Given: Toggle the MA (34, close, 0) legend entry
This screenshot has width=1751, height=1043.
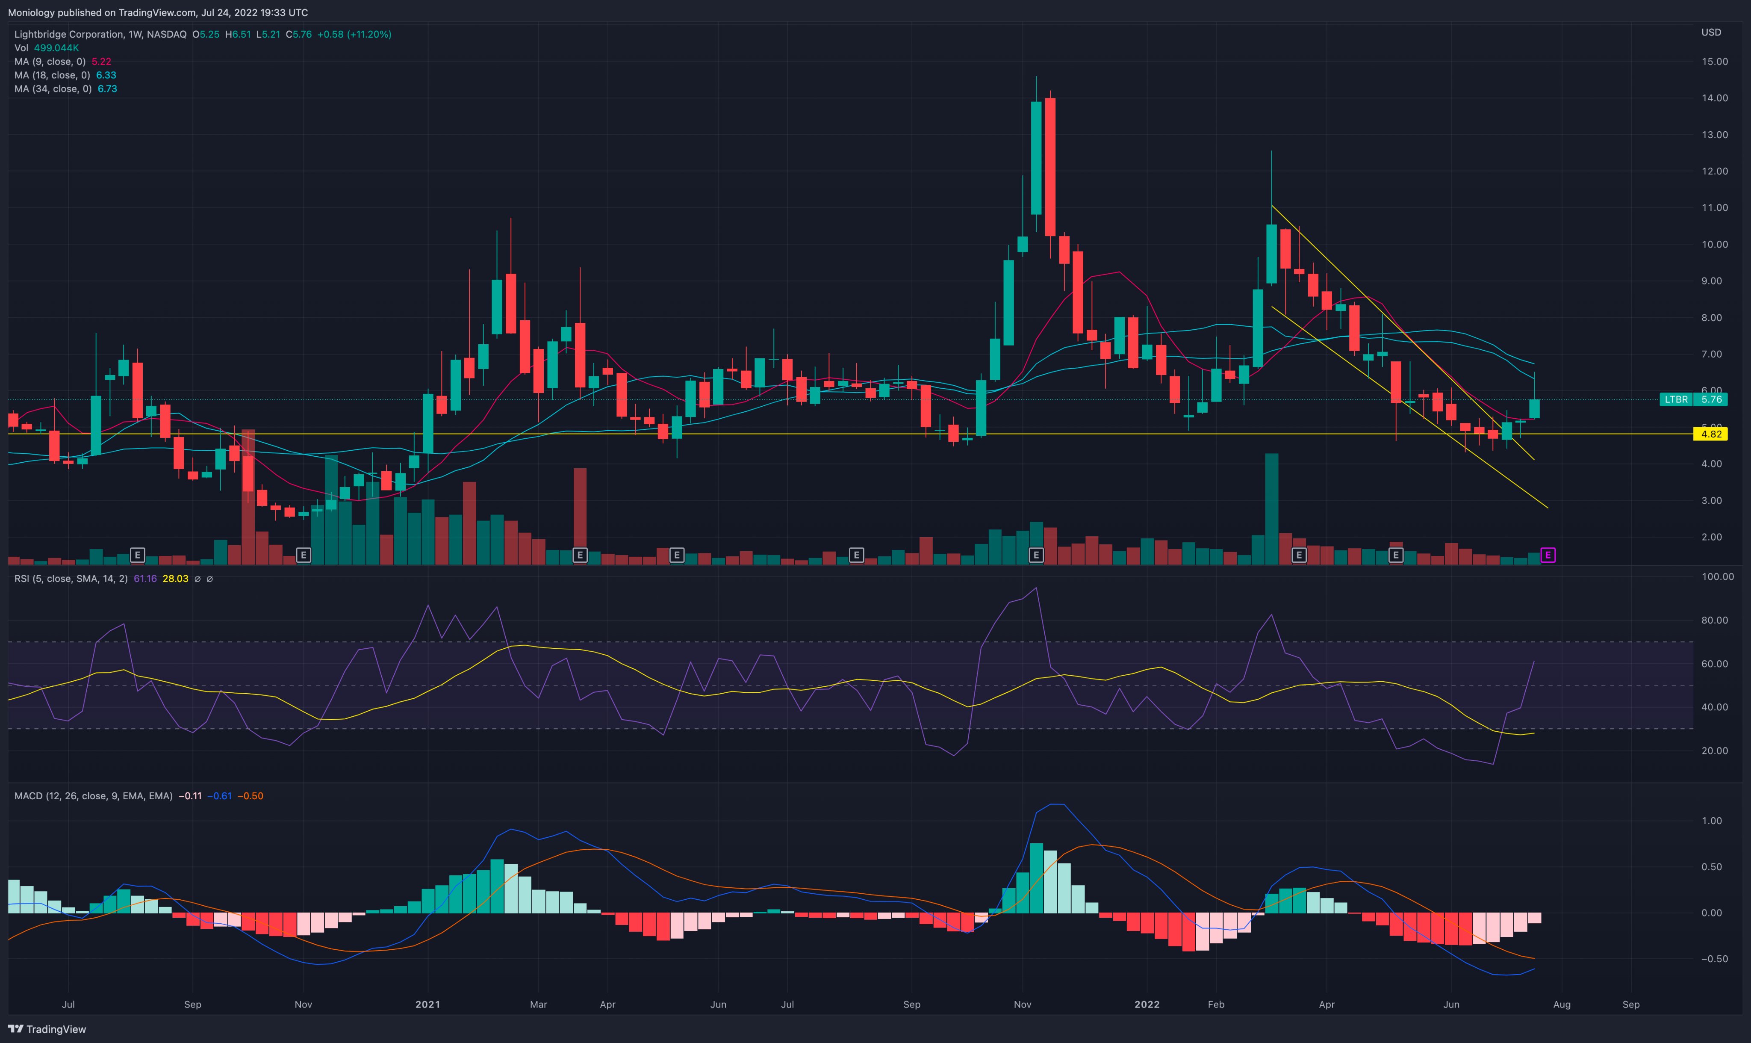Looking at the screenshot, I should 52,89.
